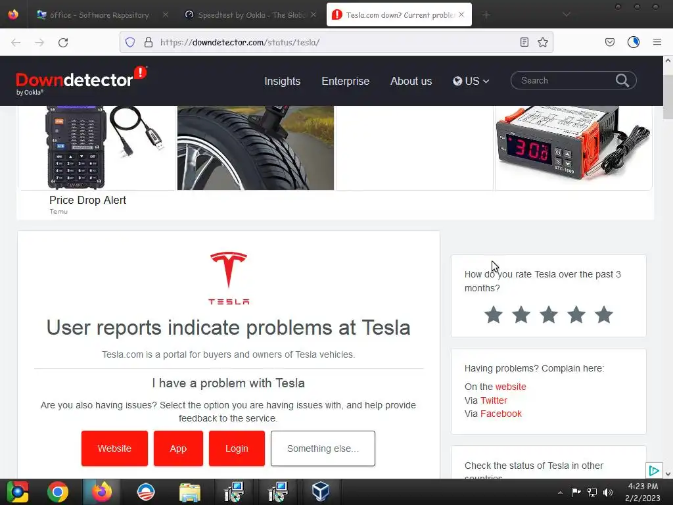Click the volume speaker tray icon
This screenshot has width=673, height=505.
pyautogui.click(x=608, y=492)
